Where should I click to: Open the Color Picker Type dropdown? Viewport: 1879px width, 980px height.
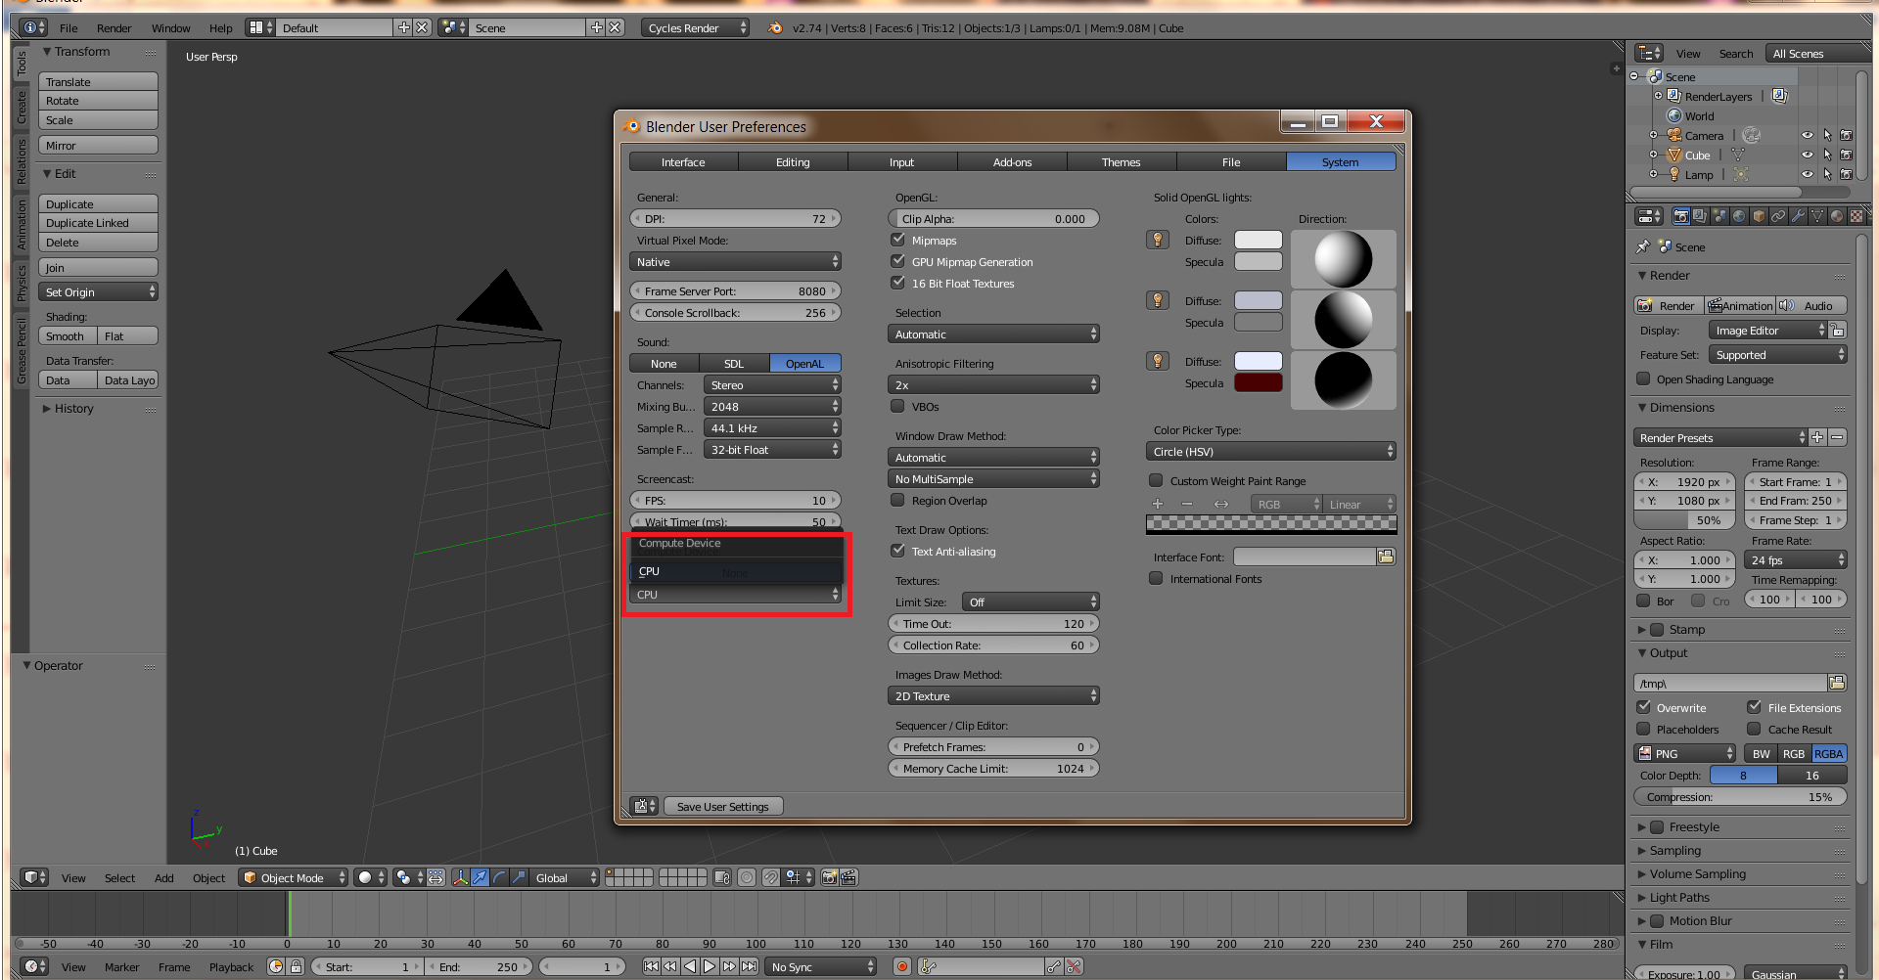1270,452
